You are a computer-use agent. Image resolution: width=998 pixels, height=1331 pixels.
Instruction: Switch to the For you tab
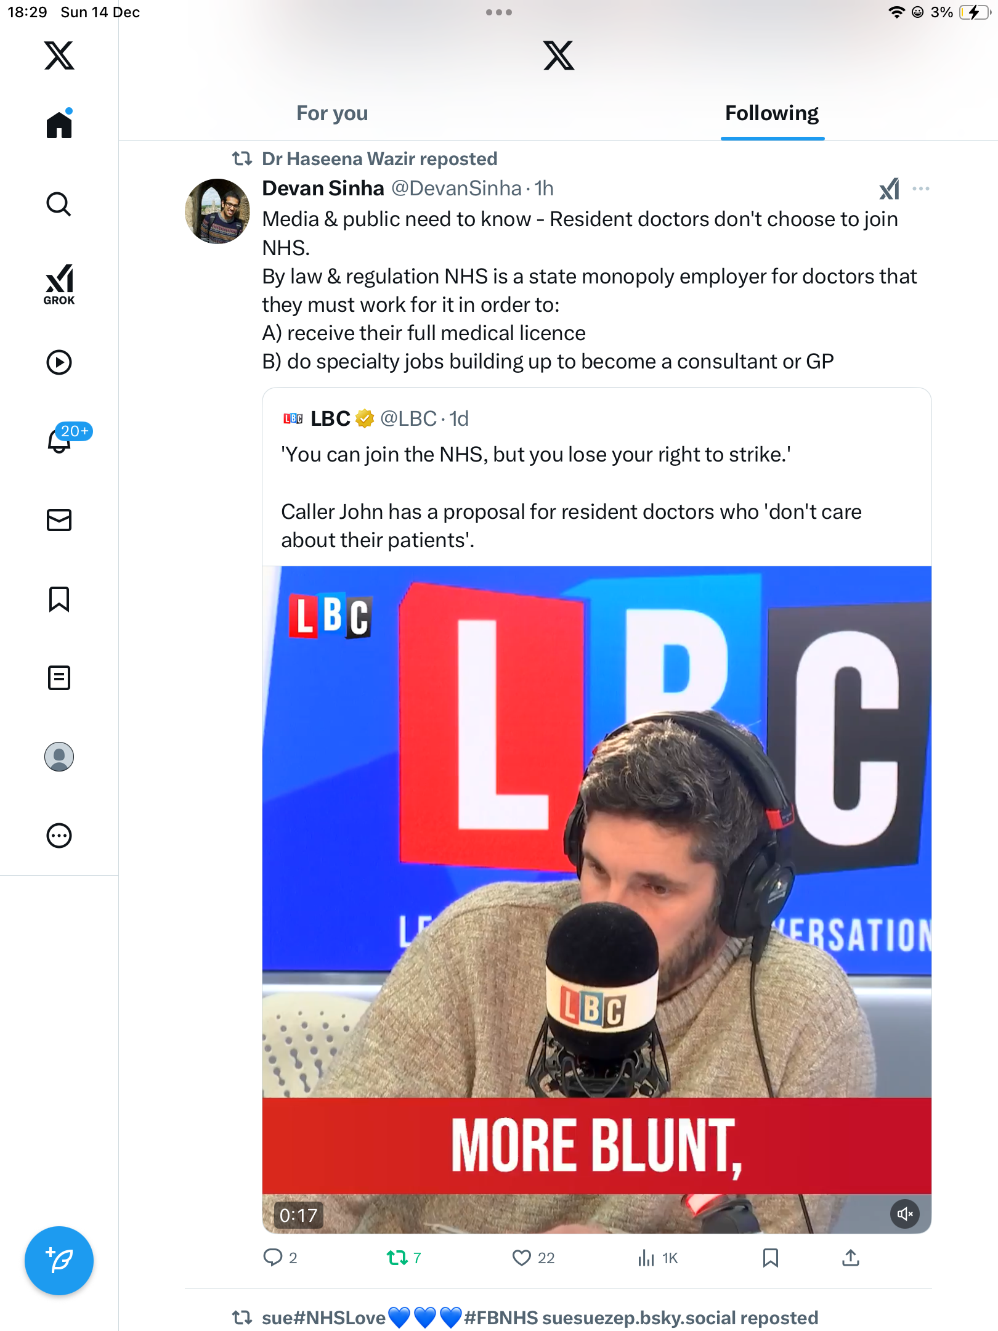click(x=332, y=113)
